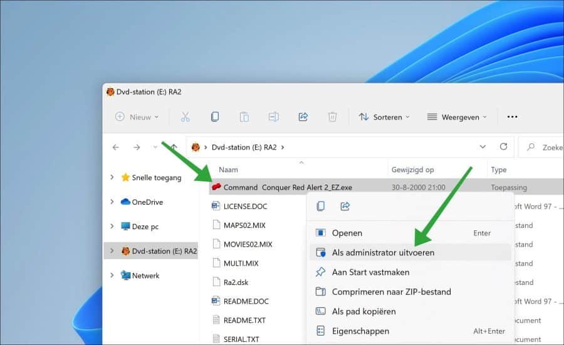Click the Netwerk icon in sidebar

(125, 275)
